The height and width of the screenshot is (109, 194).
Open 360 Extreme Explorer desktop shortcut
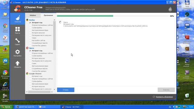5,74
